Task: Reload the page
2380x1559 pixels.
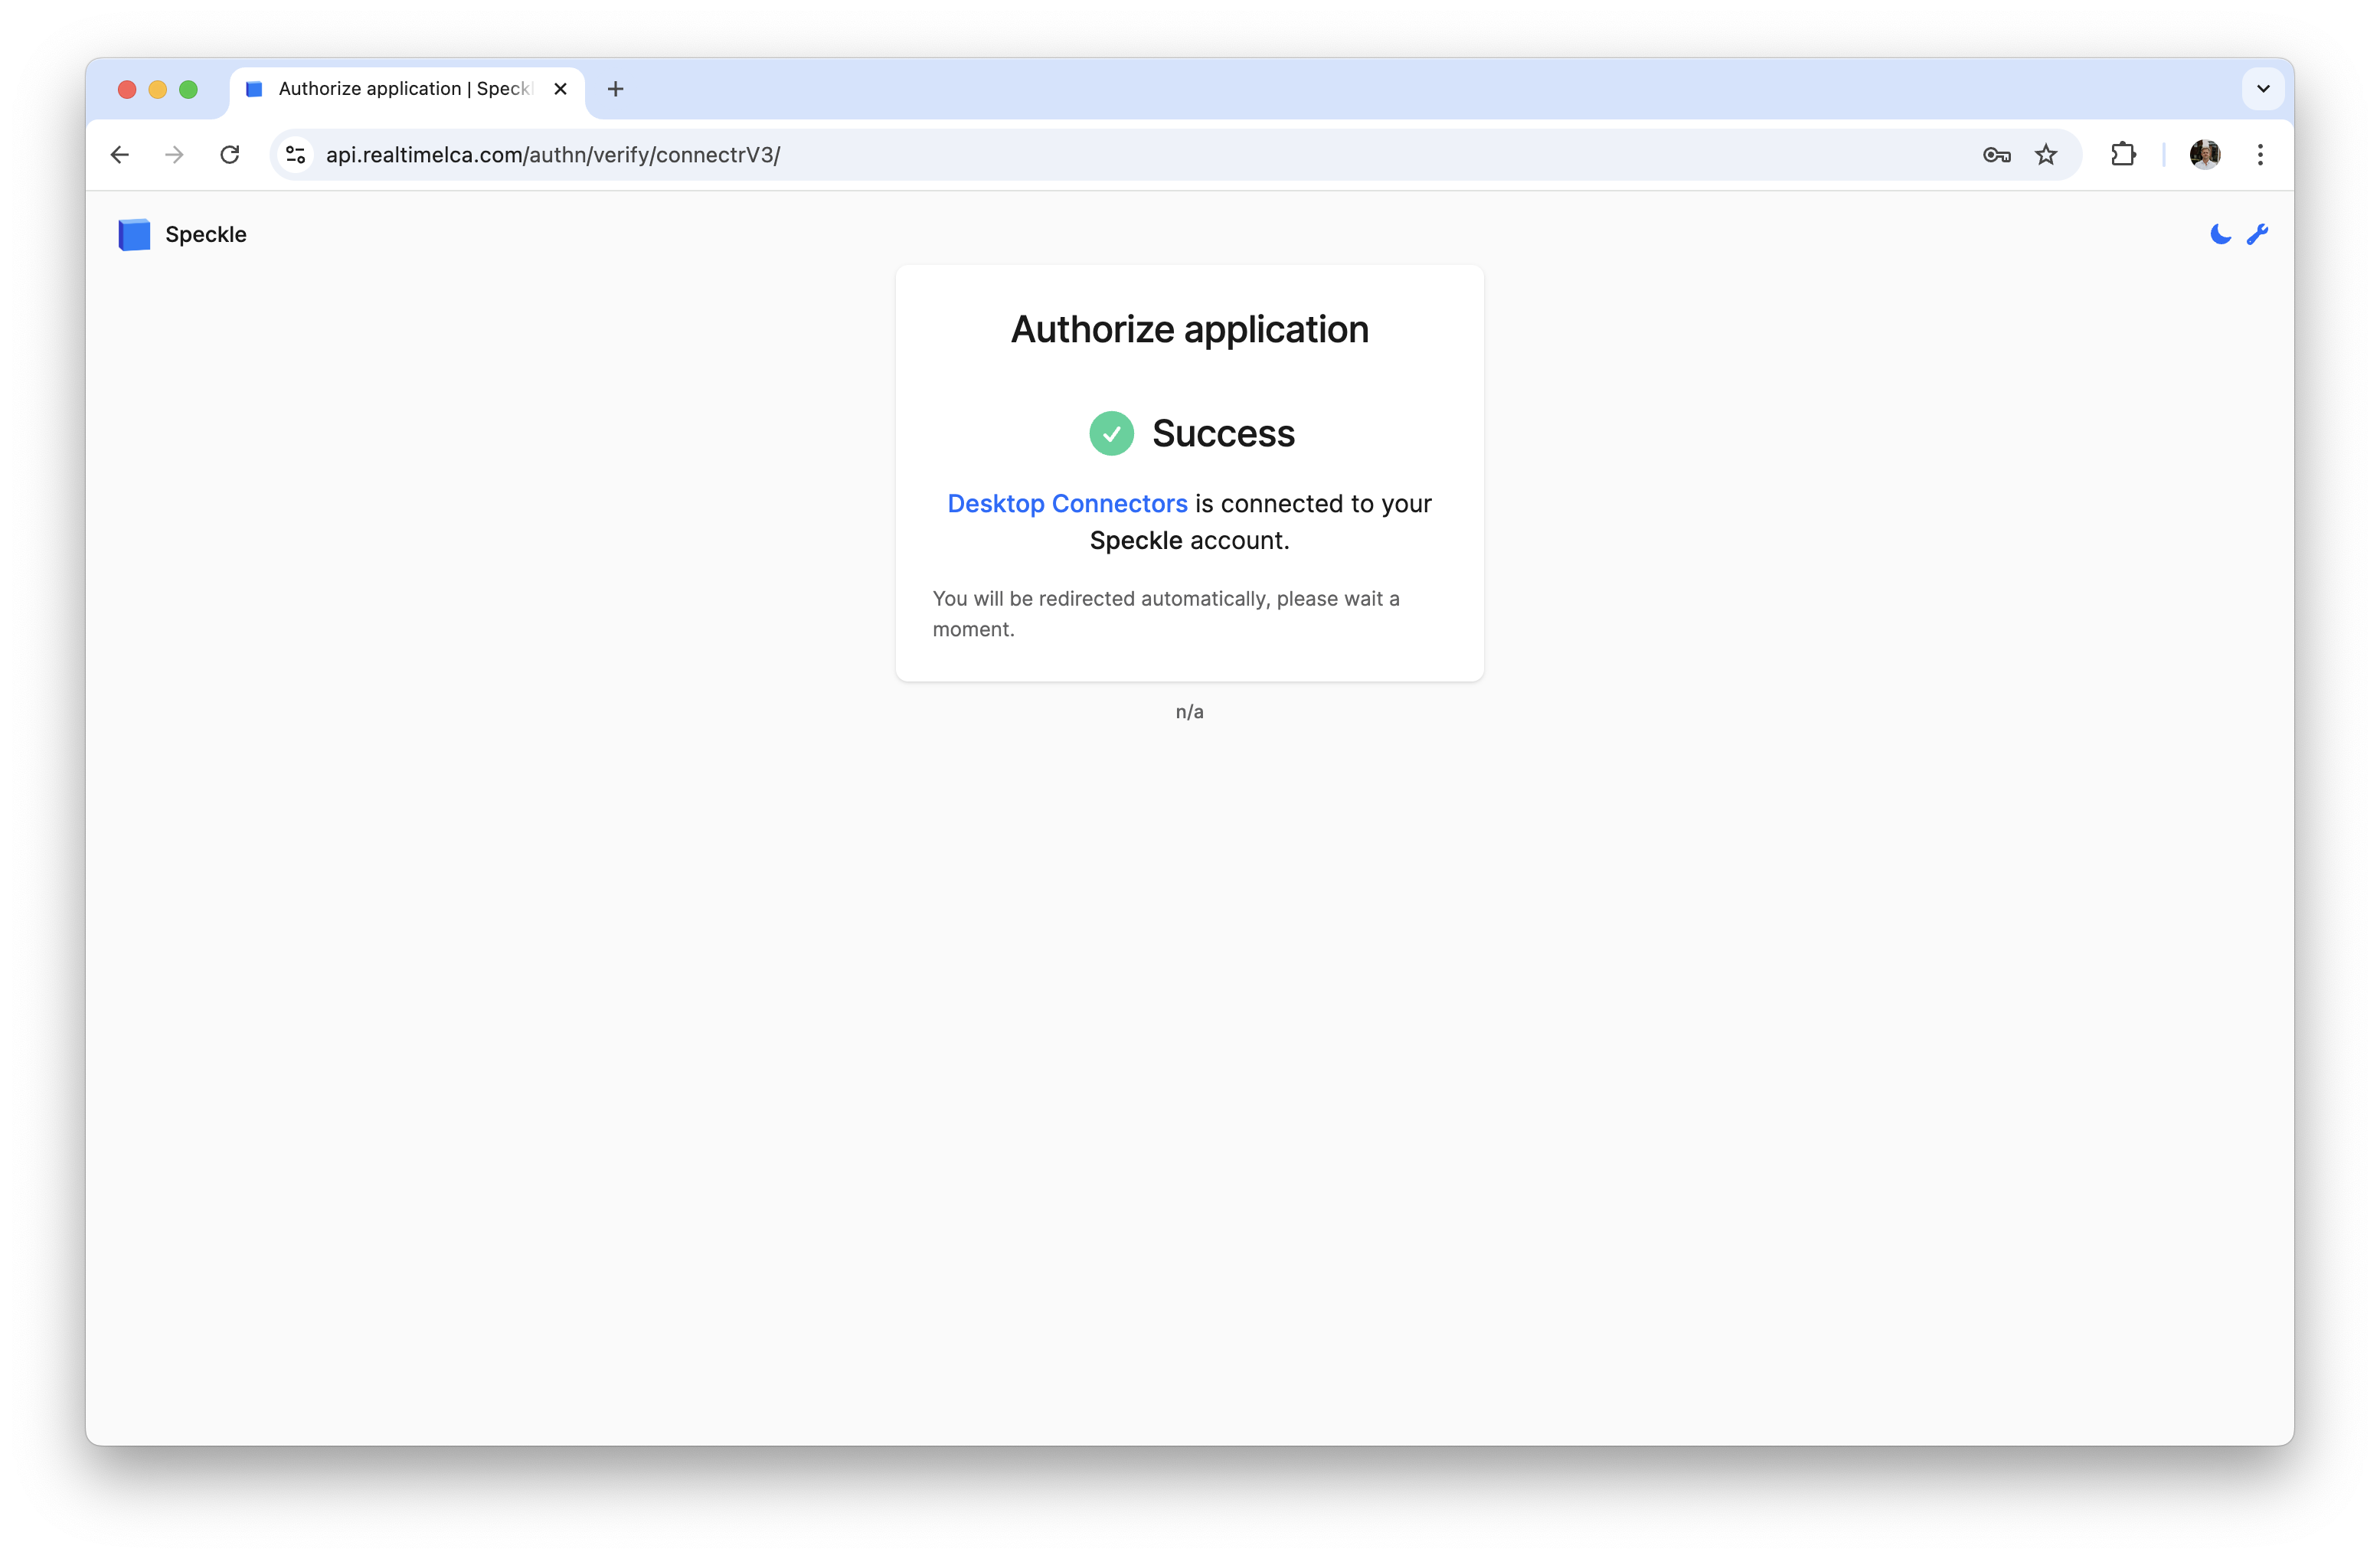Action: pyautogui.click(x=230, y=155)
